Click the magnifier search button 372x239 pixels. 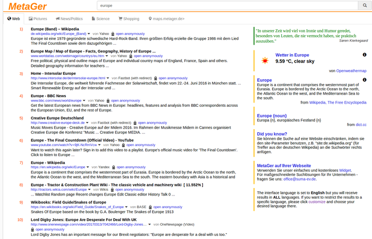click(365, 5)
